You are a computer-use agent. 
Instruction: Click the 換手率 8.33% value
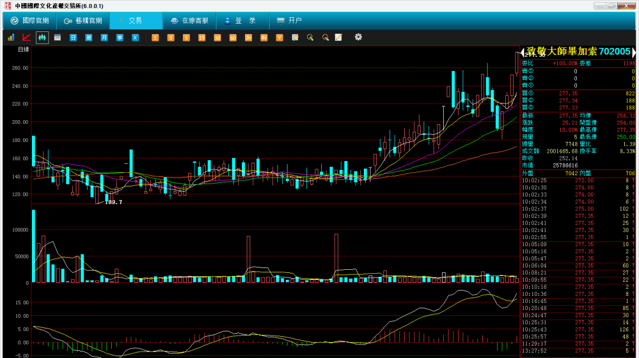coord(628,151)
